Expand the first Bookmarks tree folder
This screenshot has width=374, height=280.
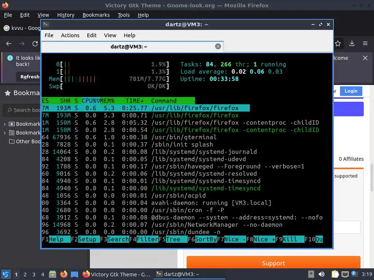click(x=4, y=124)
